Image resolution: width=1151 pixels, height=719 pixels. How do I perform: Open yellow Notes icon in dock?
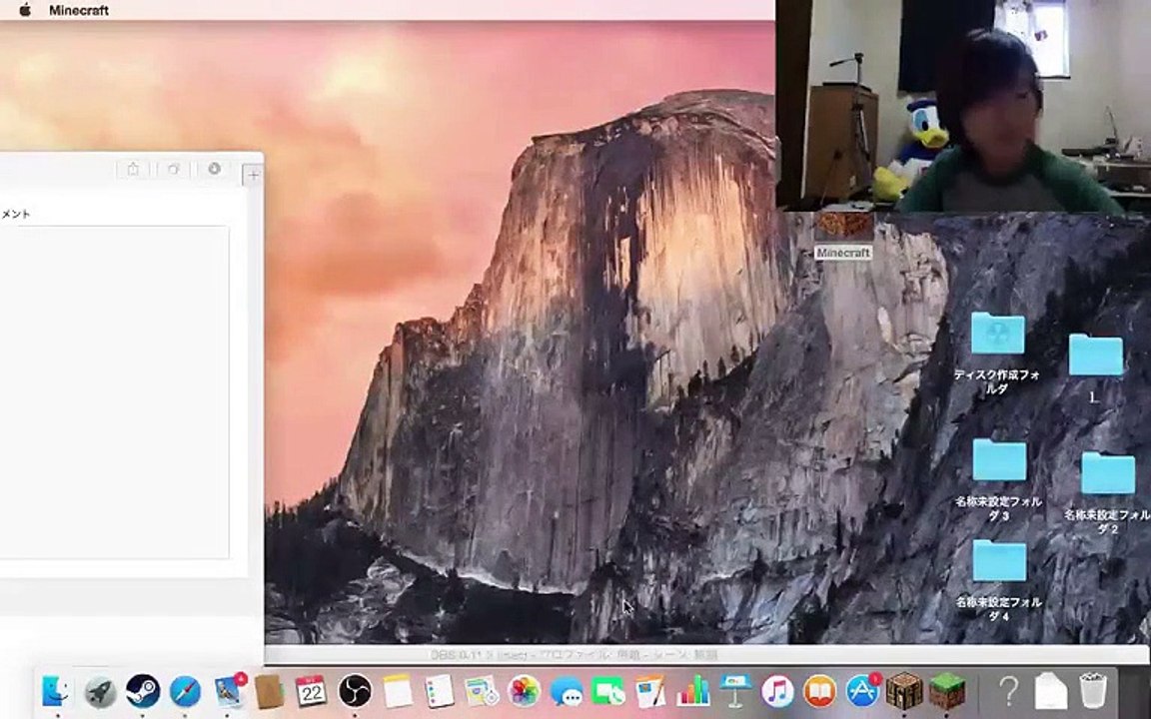(x=398, y=691)
